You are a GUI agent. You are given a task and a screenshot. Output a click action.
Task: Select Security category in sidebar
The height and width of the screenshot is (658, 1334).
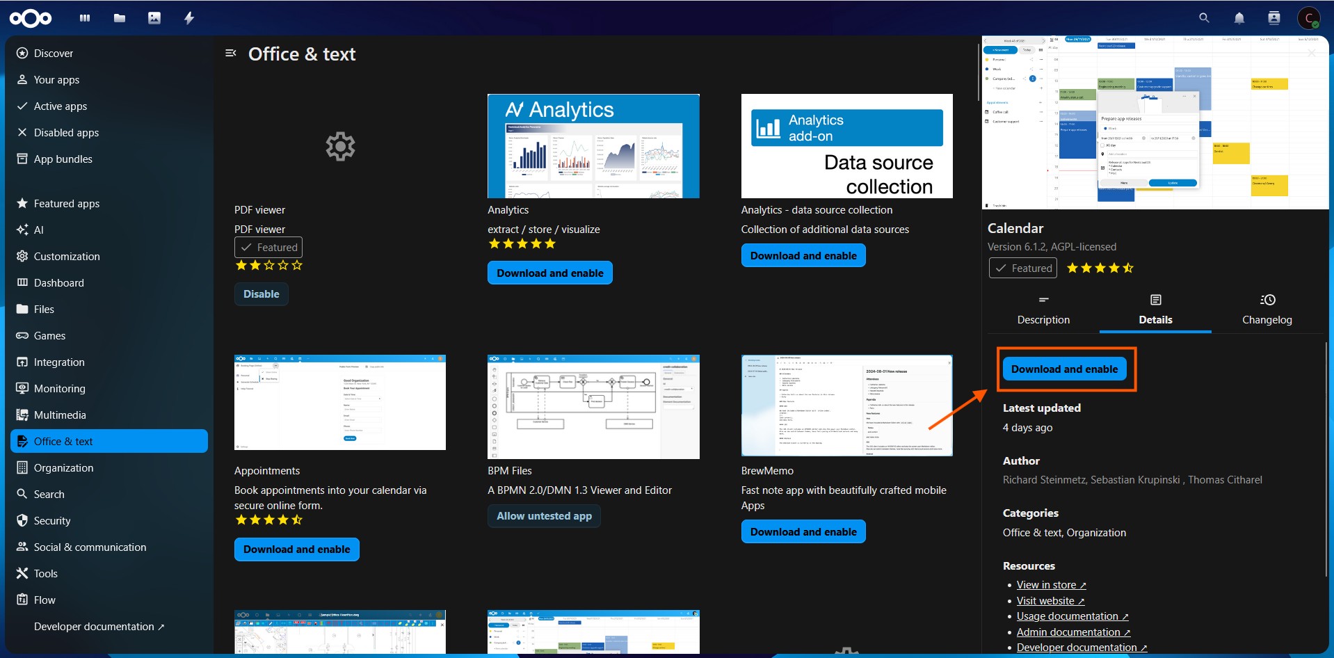[52, 521]
